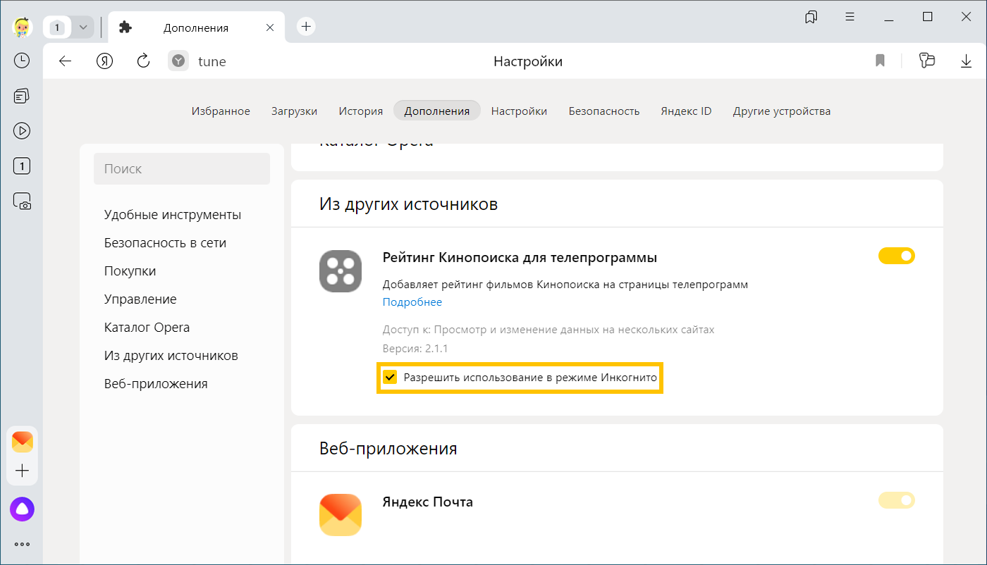Reload the page with refresh icon
The image size is (987, 565).
click(x=143, y=61)
